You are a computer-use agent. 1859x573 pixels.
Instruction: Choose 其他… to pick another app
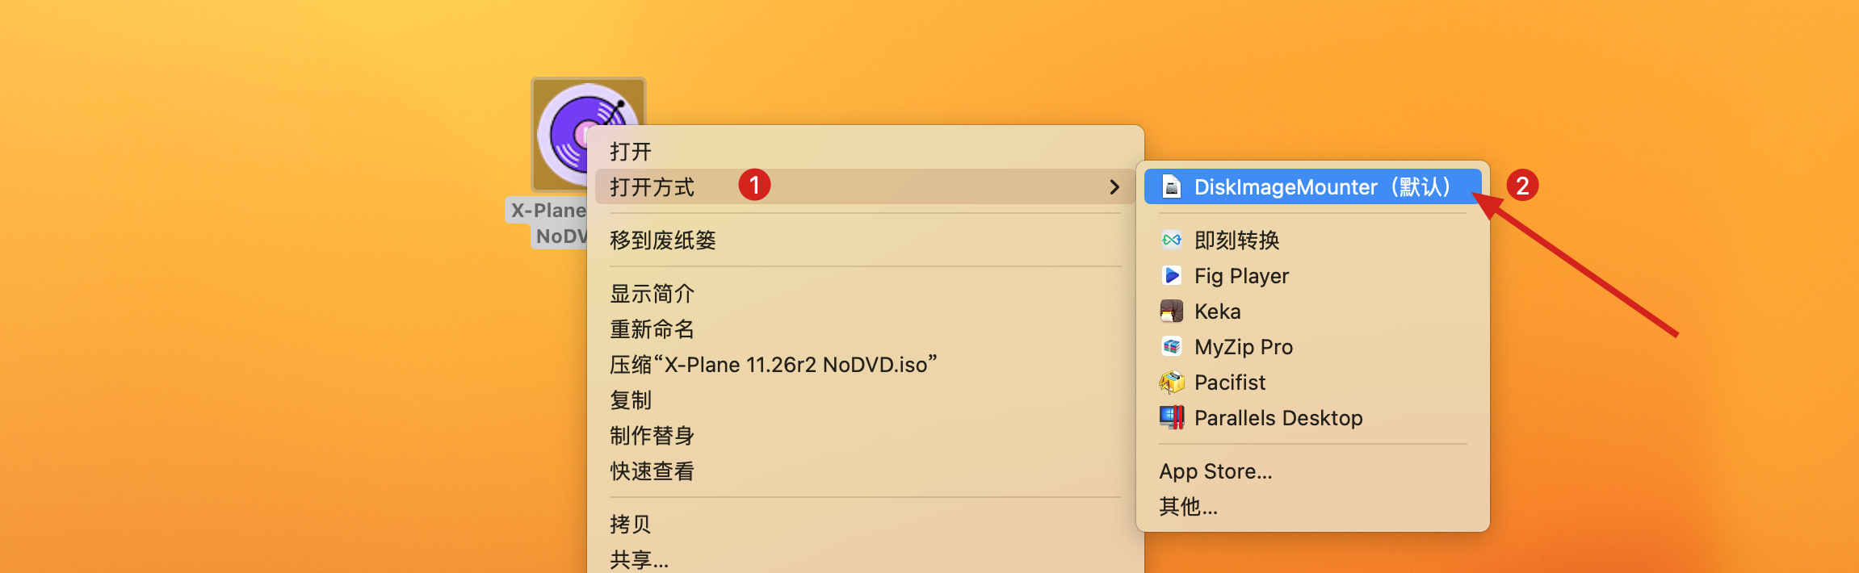click(x=1188, y=507)
